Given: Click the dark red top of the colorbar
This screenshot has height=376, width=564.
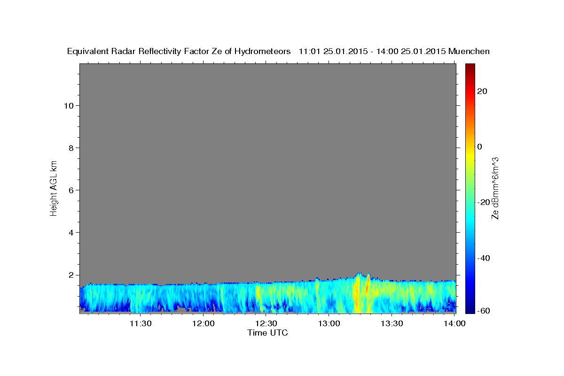Looking at the screenshot, I should (x=470, y=67).
